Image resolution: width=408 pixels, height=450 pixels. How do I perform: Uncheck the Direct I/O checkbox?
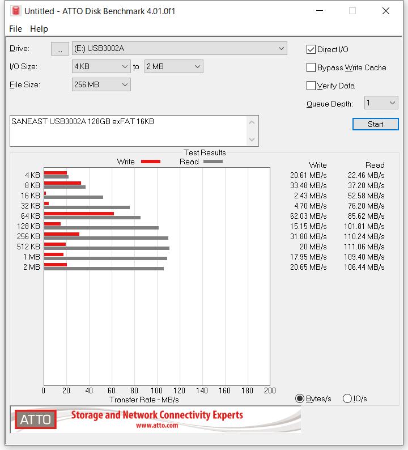coord(311,49)
